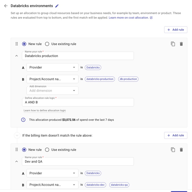Viewport: 192px width, 192px height.
Task: Click the databricks-production chip
Action: [100, 79]
